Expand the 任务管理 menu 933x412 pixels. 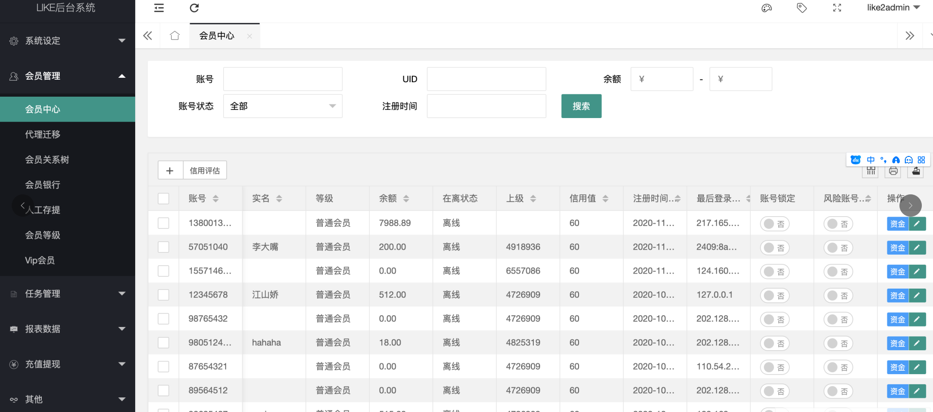click(68, 294)
